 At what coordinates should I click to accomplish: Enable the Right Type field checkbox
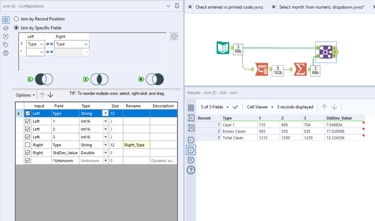click(x=27, y=145)
